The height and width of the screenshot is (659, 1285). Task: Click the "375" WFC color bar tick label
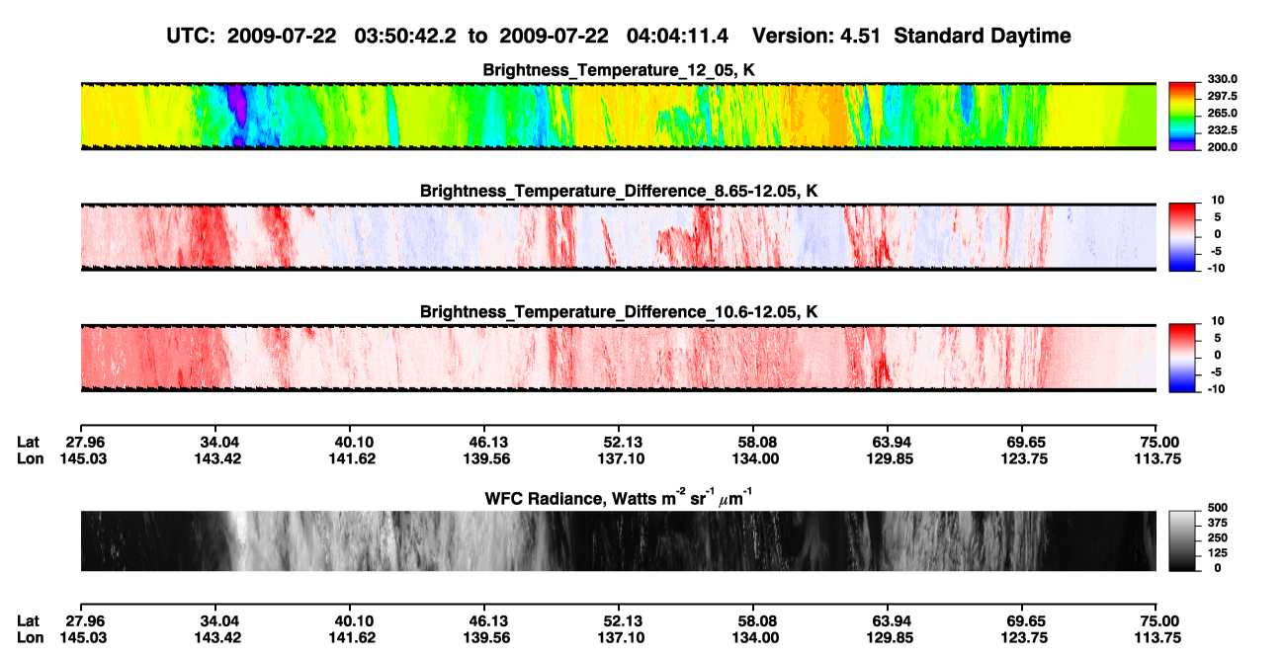[x=1217, y=525]
